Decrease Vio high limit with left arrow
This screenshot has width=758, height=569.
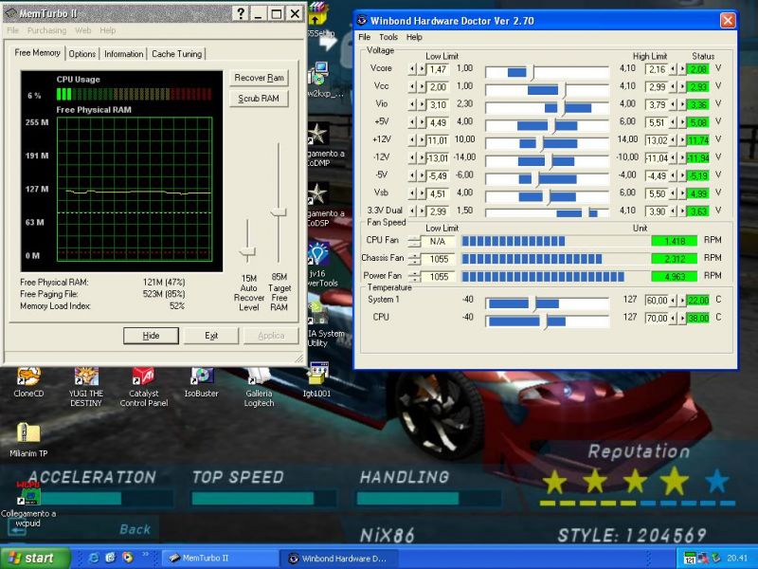[673, 105]
